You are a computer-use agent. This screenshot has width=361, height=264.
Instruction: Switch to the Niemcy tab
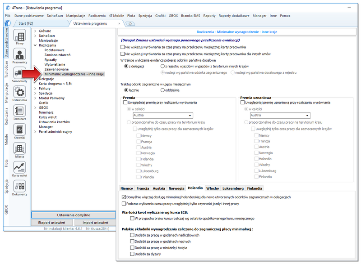pos(127,188)
